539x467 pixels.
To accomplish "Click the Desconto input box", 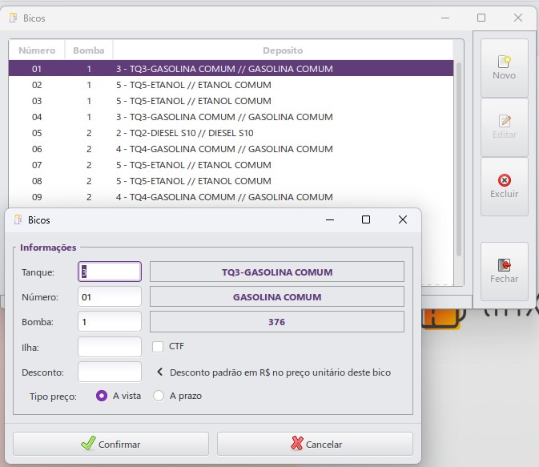I will (x=110, y=372).
